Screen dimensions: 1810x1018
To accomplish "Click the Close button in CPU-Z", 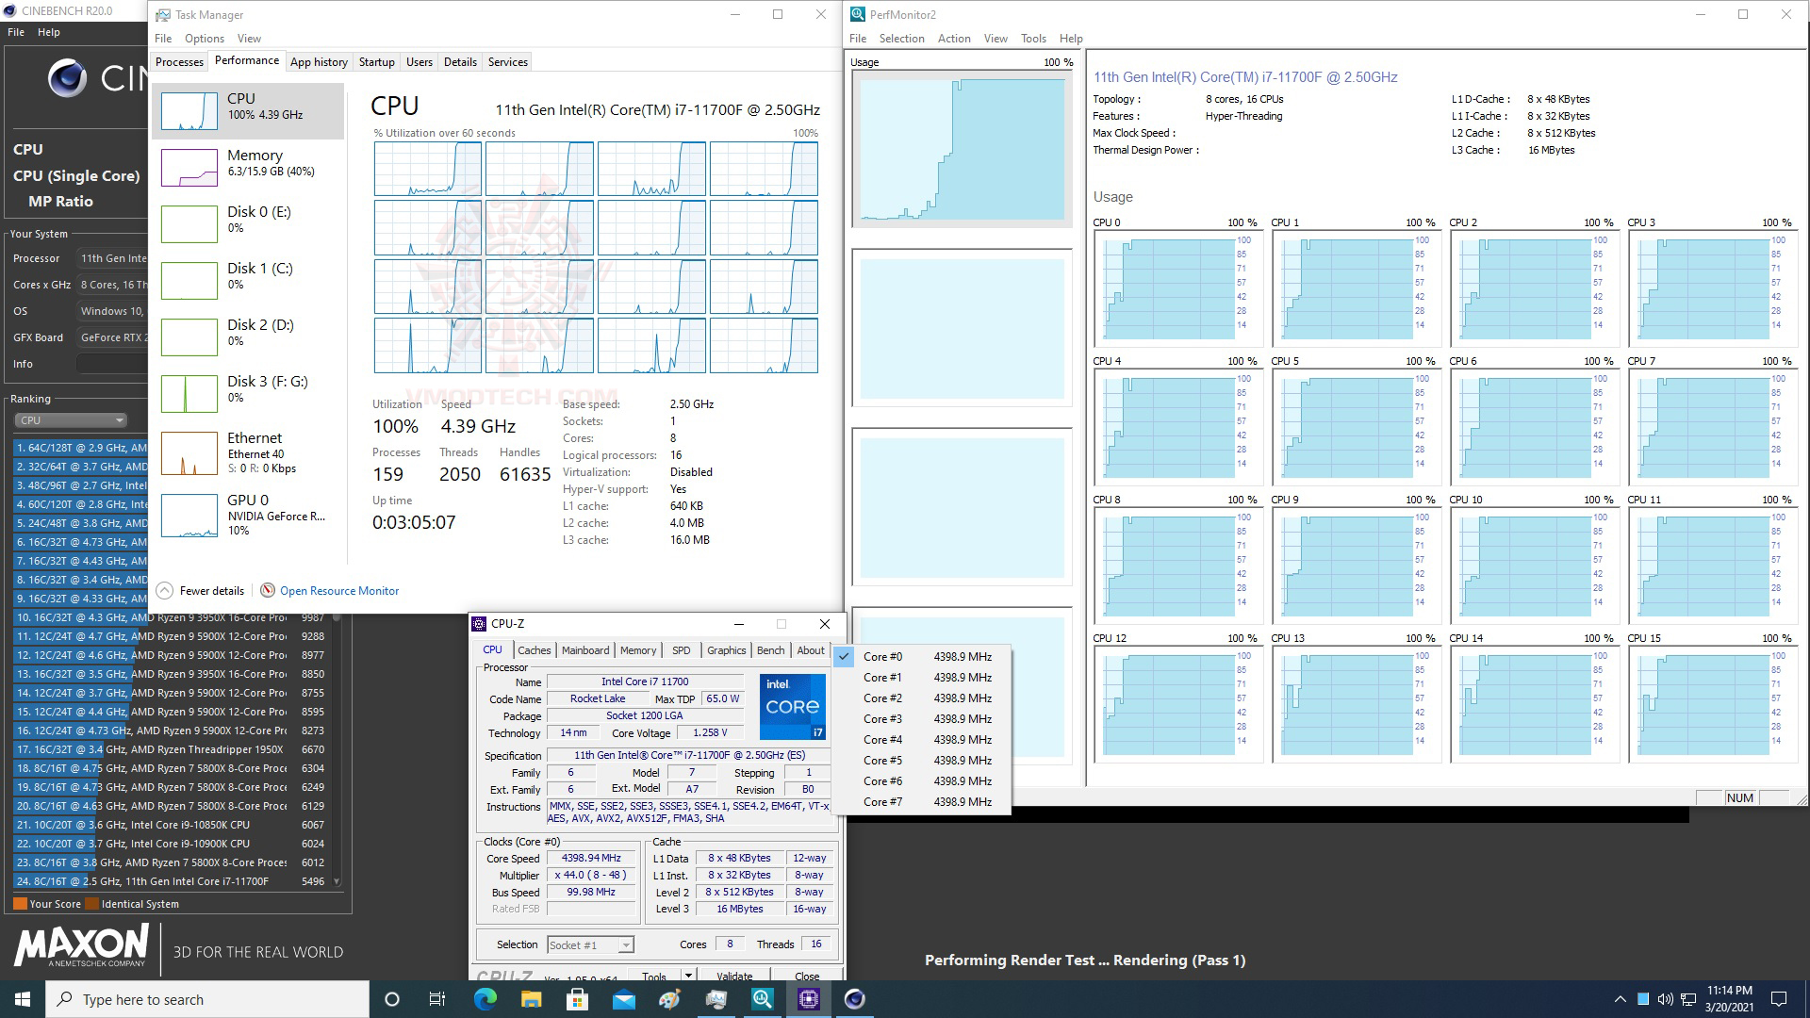I will (807, 976).
